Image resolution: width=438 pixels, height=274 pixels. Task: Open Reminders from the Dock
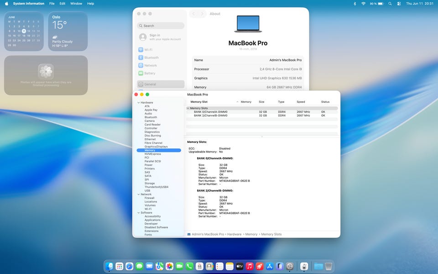(219, 266)
